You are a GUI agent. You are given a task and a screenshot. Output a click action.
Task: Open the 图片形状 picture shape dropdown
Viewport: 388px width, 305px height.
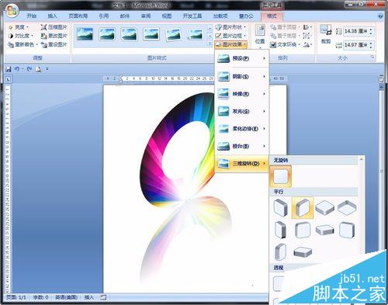point(230,27)
